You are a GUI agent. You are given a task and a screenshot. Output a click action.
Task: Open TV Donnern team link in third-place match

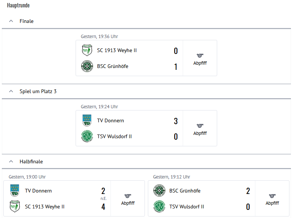point(110,121)
